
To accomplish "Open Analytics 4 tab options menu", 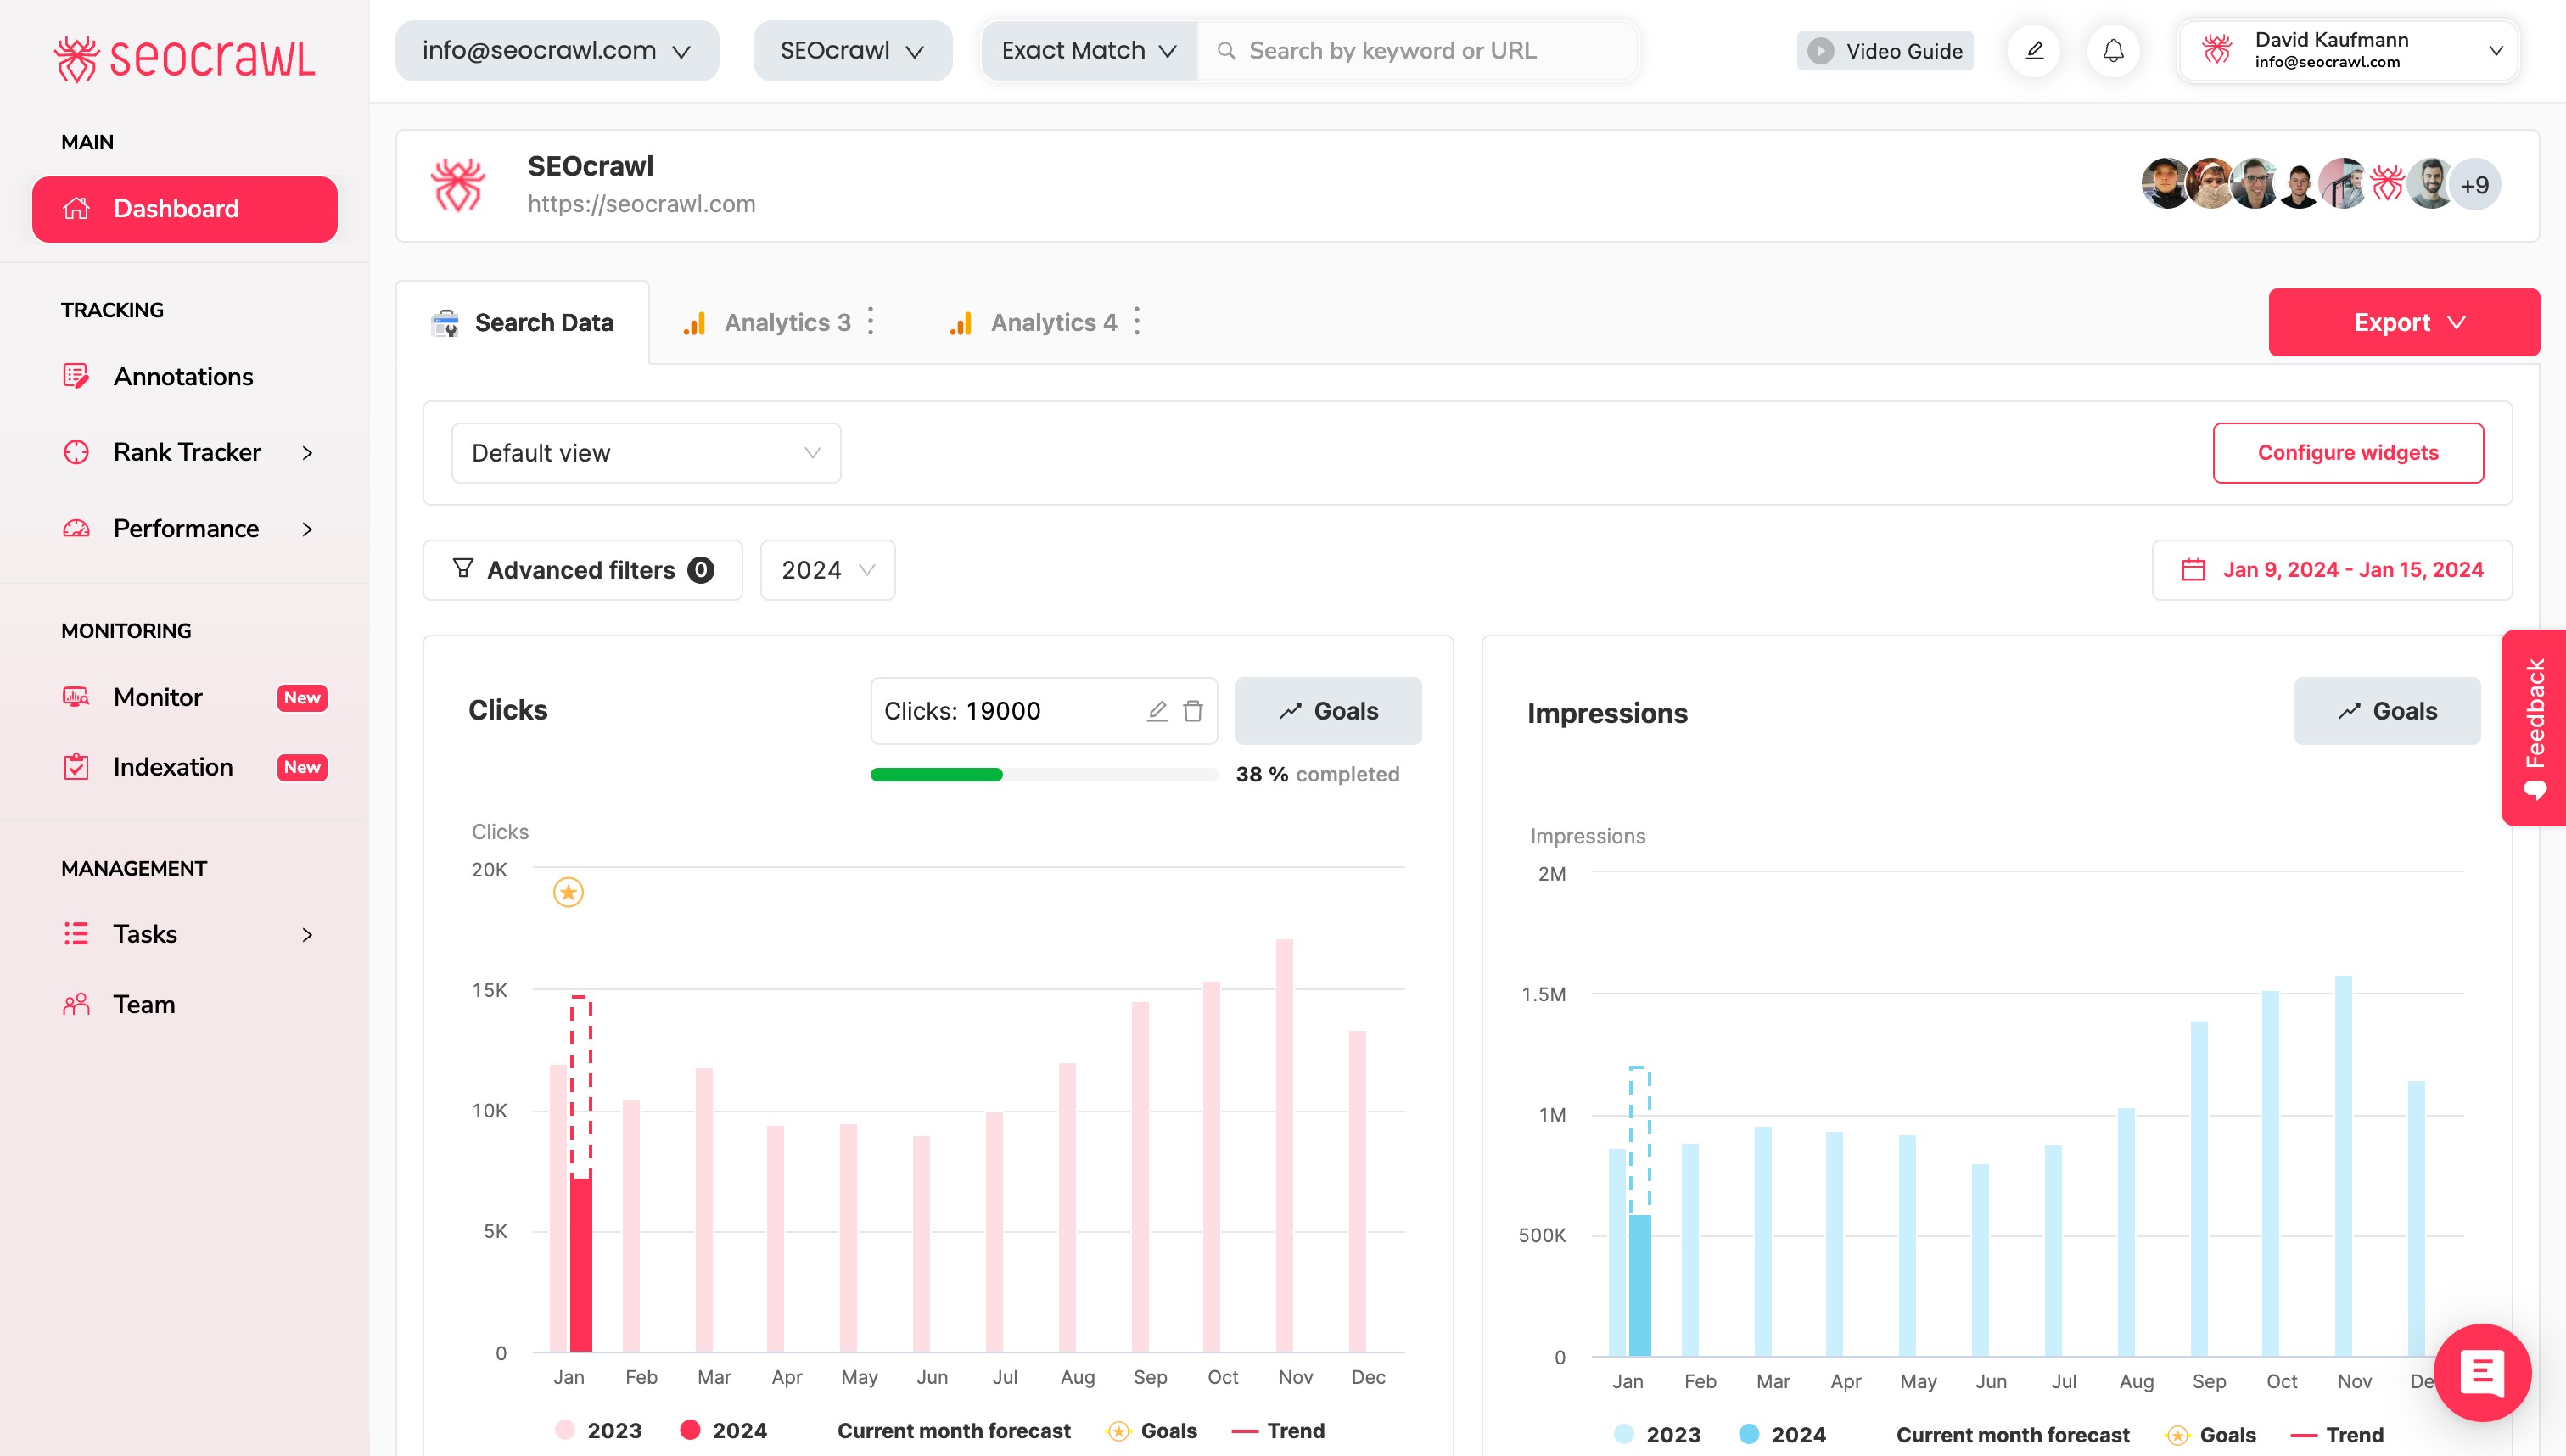I will click(1137, 322).
